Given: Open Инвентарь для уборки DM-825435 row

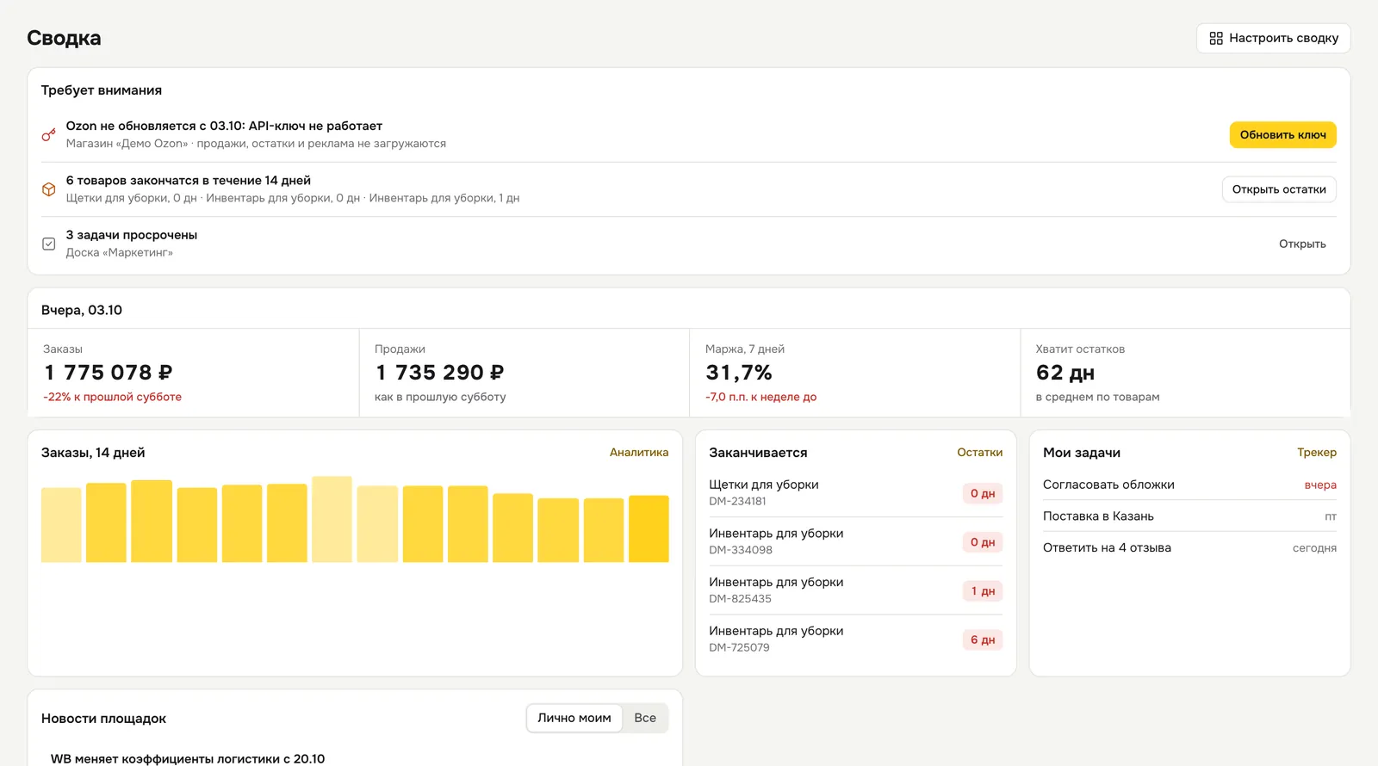Looking at the screenshot, I should pos(855,590).
